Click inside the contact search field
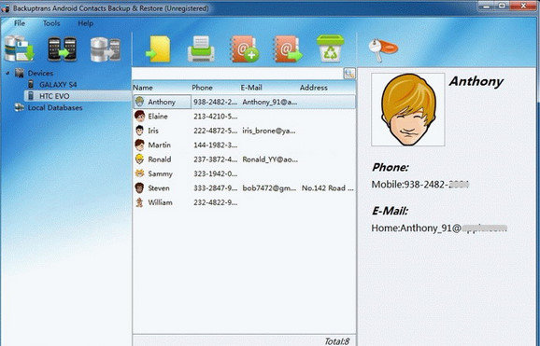Screen dimensions: 540x346 [237, 74]
